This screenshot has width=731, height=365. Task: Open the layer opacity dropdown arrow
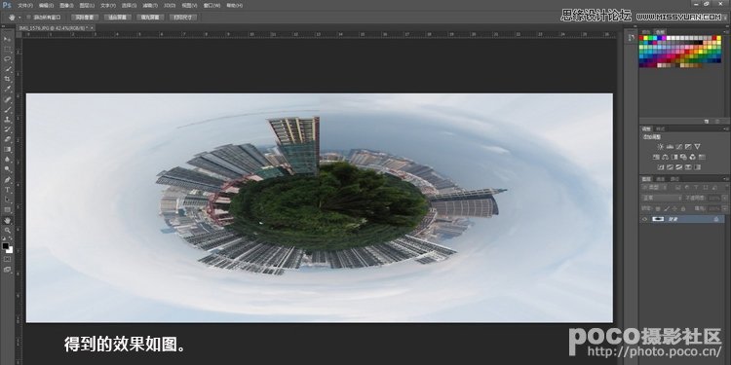tap(724, 198)
